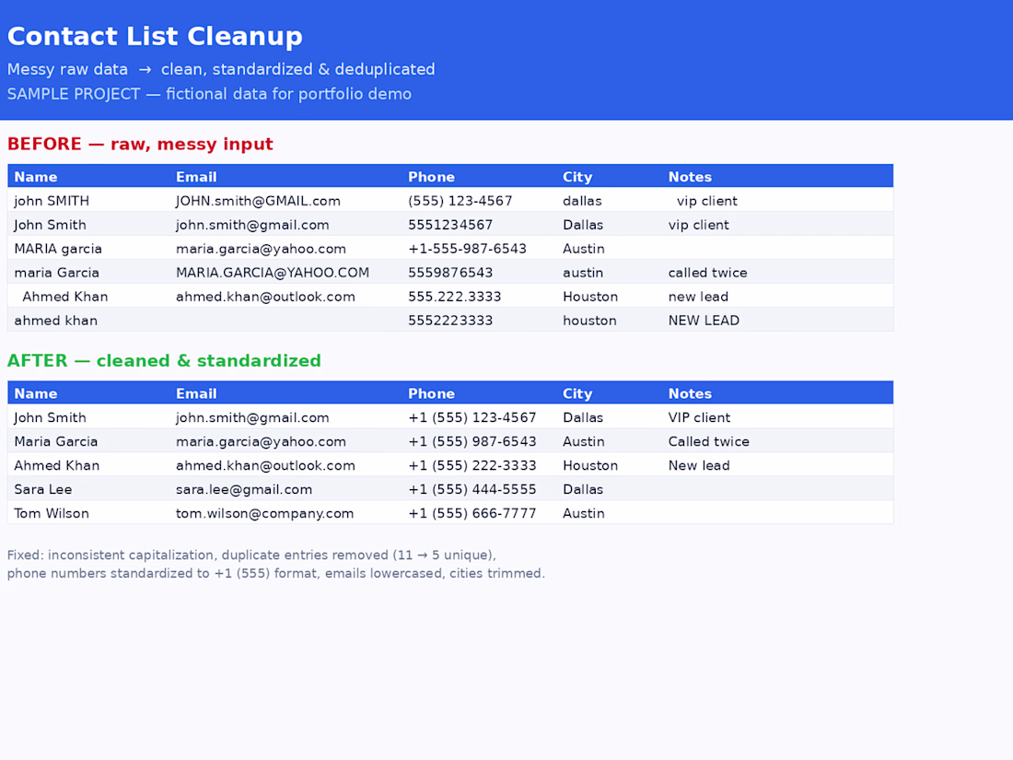Select the "BEFORE — raw, messy input" heading
This screenshot has height=760, width=1013.
[x=140, y=144]
